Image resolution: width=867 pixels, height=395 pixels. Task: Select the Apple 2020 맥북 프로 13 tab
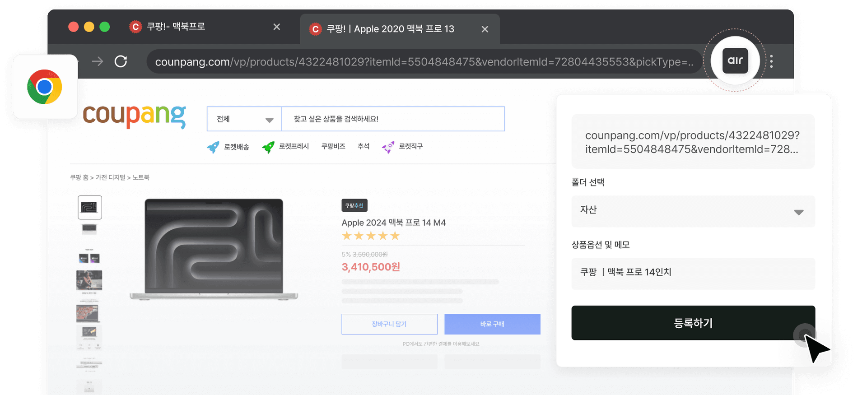(400, 29)
